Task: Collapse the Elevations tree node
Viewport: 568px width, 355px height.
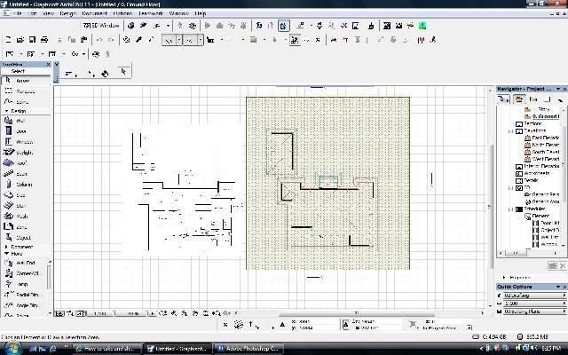Action: click(511, 130)
